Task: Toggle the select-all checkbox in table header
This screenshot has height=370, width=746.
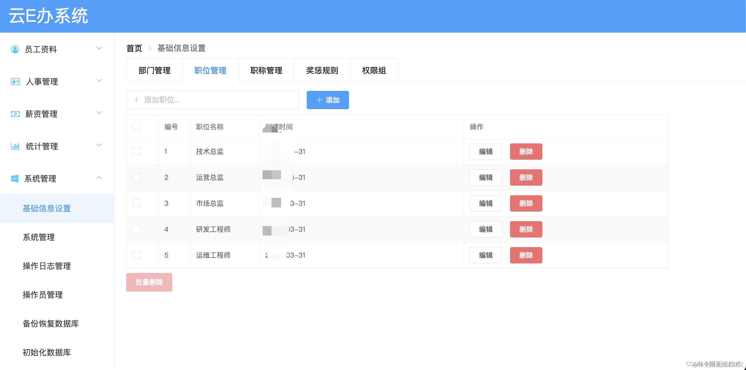Action: (x=136, y=126)
